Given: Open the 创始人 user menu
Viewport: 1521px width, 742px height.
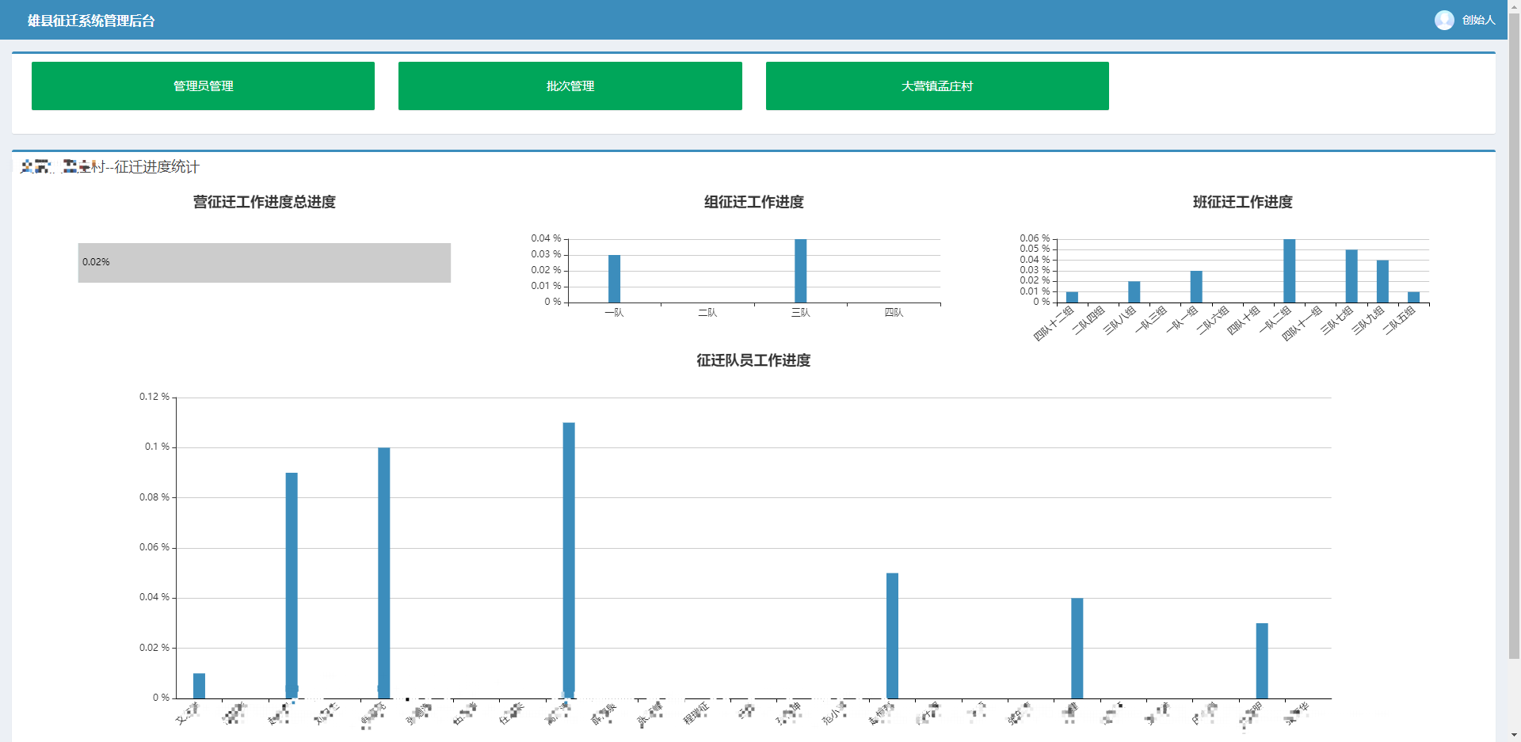Looking at the screenshot, I should click(1478, 20).
